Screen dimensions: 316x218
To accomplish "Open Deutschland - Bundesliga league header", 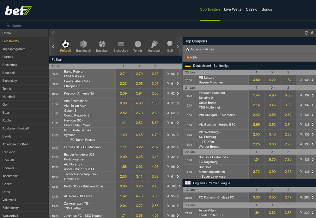I will (249, 66).
